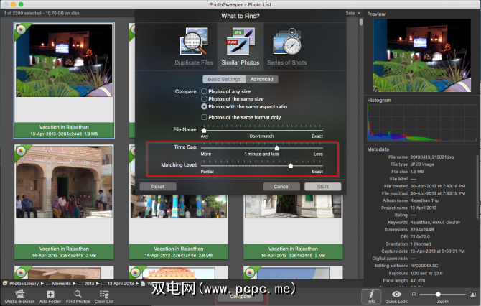
Task: Choose Duplicate Files search mode icon
Action: click(194, 42)
